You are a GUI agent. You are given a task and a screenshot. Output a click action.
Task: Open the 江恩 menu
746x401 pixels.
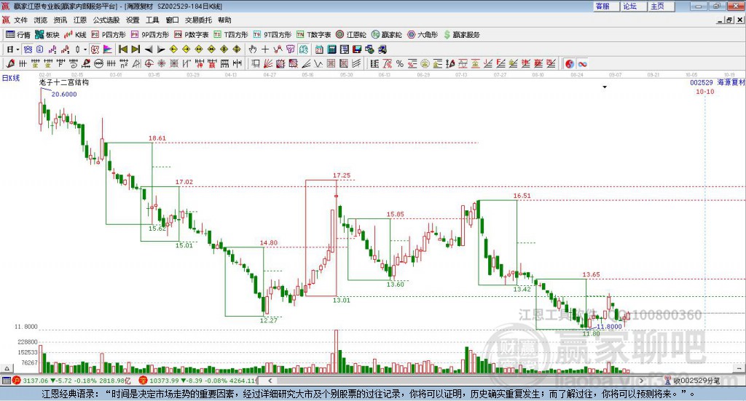pyautogui.click(x=80, y=20)
